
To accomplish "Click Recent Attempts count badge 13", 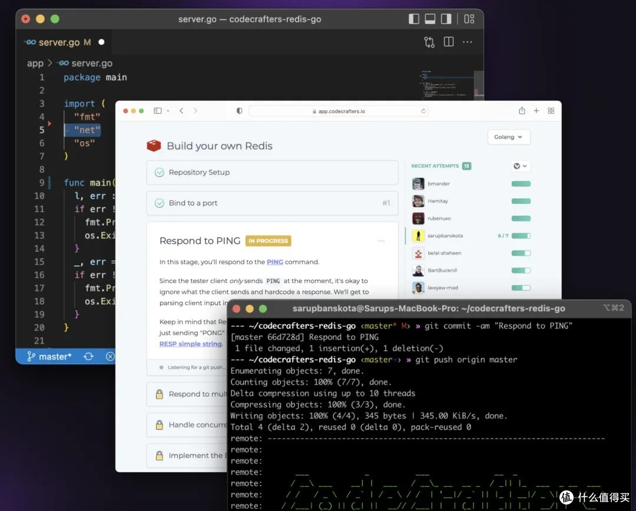I will point(466,166).
